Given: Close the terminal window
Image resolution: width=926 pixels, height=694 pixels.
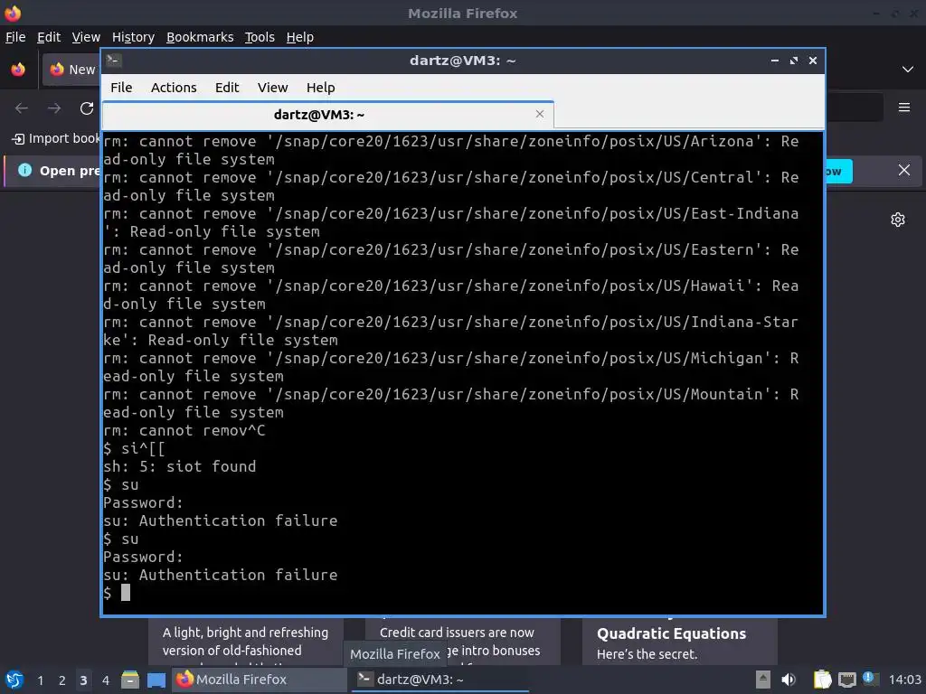Looking at the screenshot, I should [813, 61].
